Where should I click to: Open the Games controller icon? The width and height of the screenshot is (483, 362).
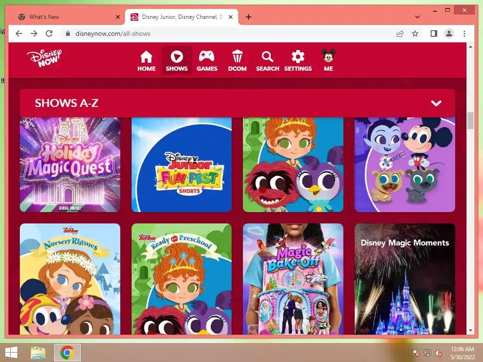(x=207, y=57)
